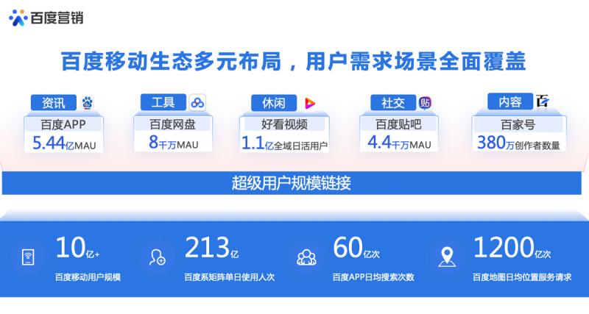Click the Baidu paw icon beside 资讯

click(x=88, y=102)
